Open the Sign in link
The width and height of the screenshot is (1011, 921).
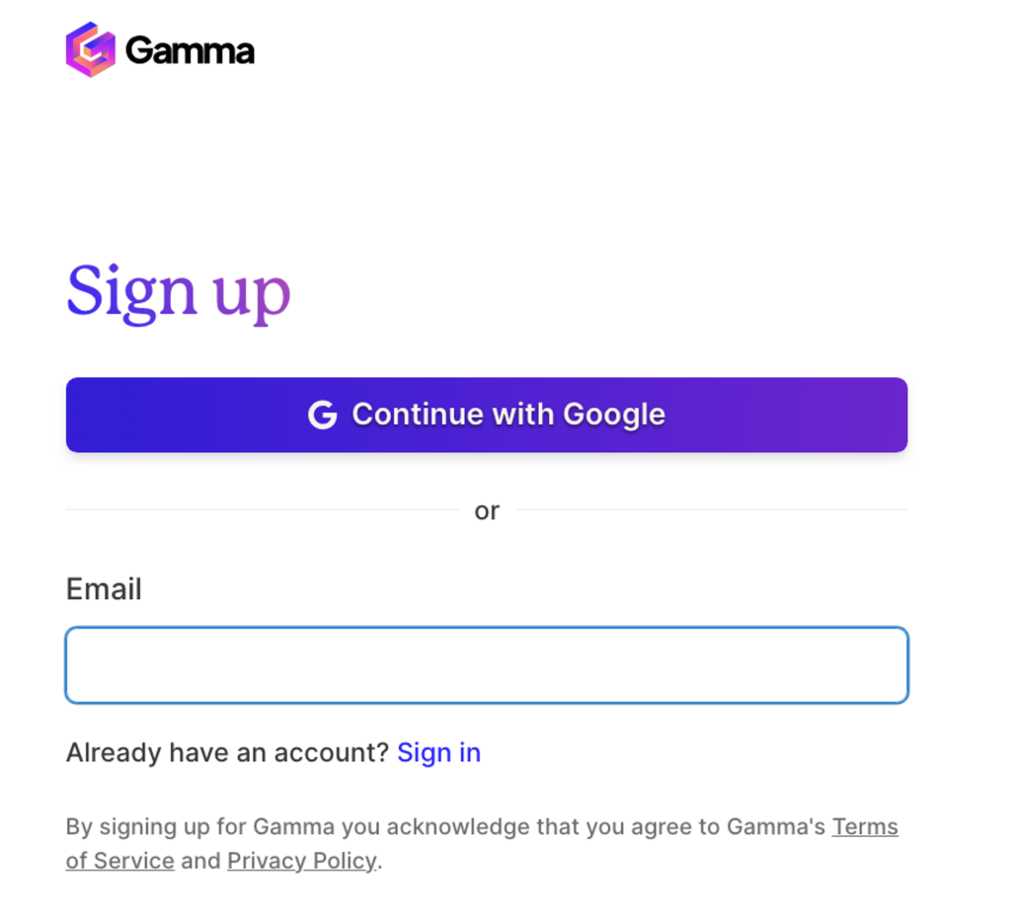pos(438,752)
